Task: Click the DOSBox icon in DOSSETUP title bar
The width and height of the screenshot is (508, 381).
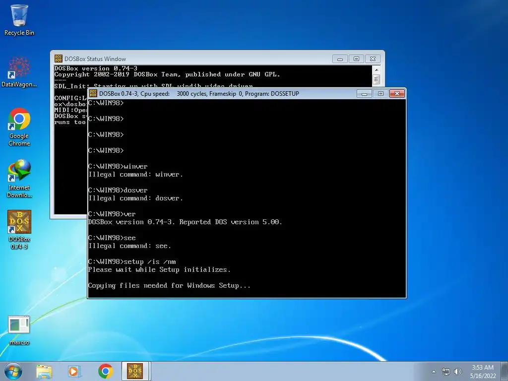Action: coord(93,93)
